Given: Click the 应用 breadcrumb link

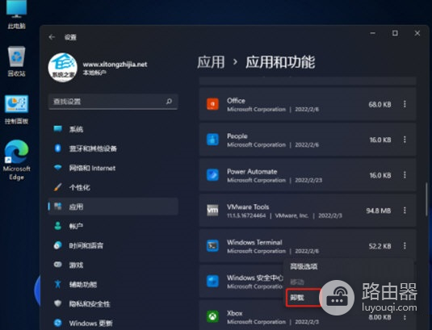Looking at the screenshot, I should coord(211,62).
